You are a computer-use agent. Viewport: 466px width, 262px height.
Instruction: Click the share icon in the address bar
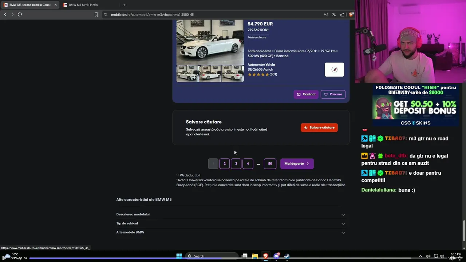[x=342, y=15]
